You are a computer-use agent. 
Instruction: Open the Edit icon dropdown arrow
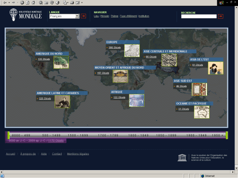tap(82, 2)
